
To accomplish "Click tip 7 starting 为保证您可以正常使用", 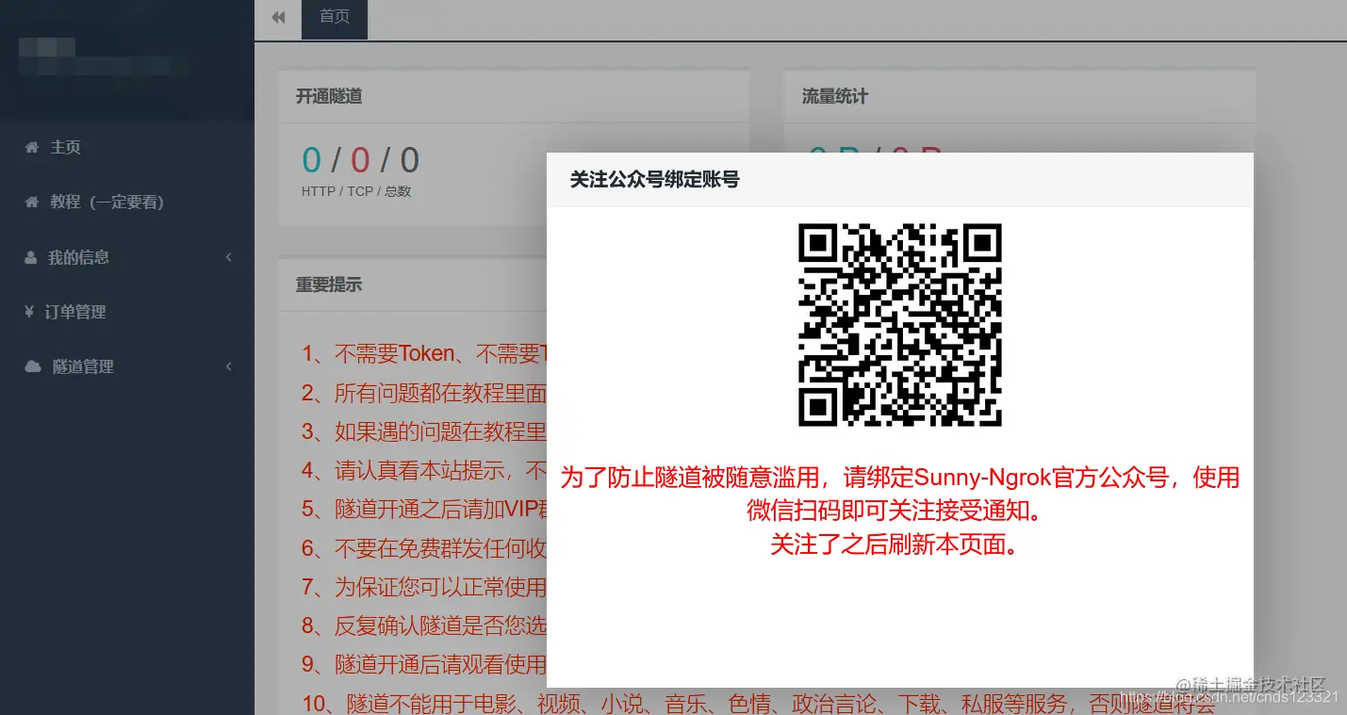I will coord(424,586).
